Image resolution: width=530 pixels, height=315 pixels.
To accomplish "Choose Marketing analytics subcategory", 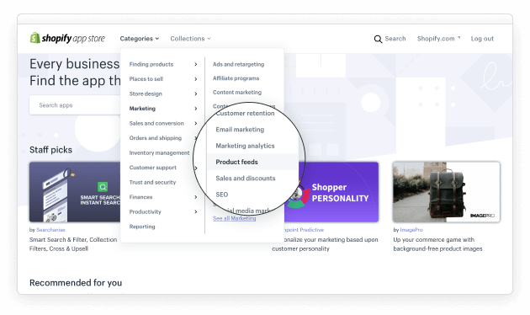I will point(245,146).
